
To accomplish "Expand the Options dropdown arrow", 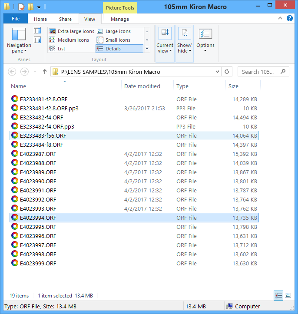I will pyautogui.click(x=205, y=51).
